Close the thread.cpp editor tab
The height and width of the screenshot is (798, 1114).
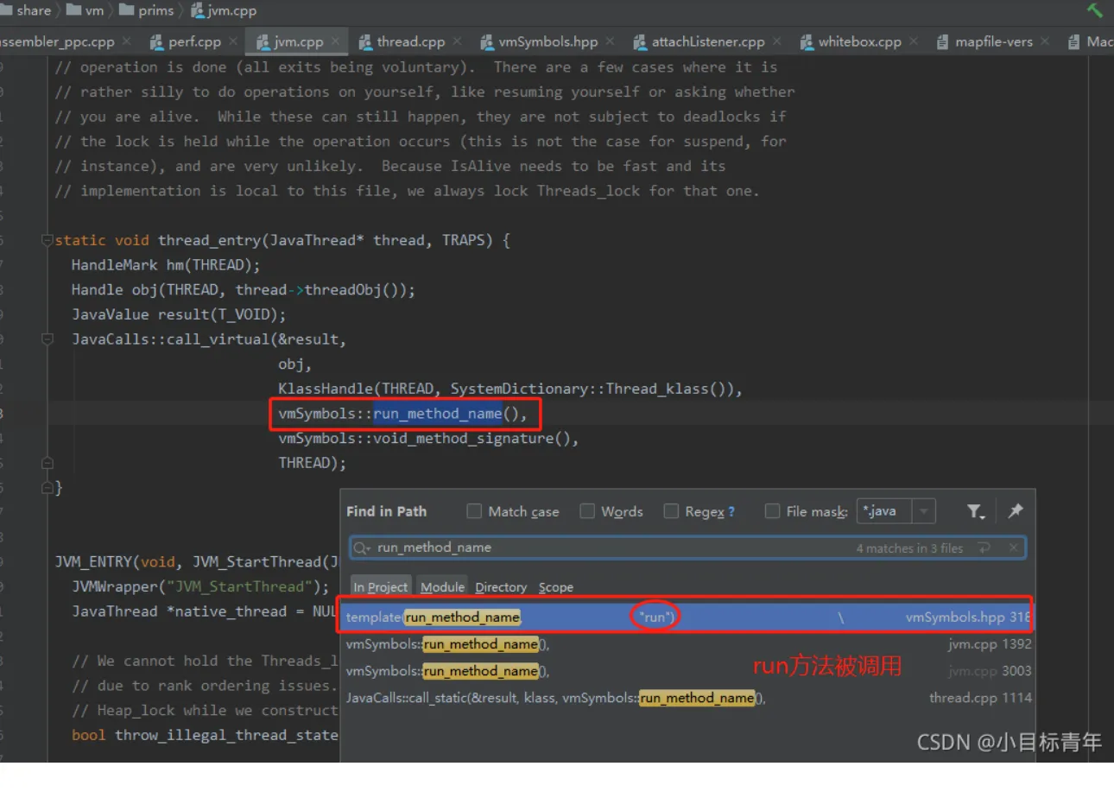[x=457, y=41]
